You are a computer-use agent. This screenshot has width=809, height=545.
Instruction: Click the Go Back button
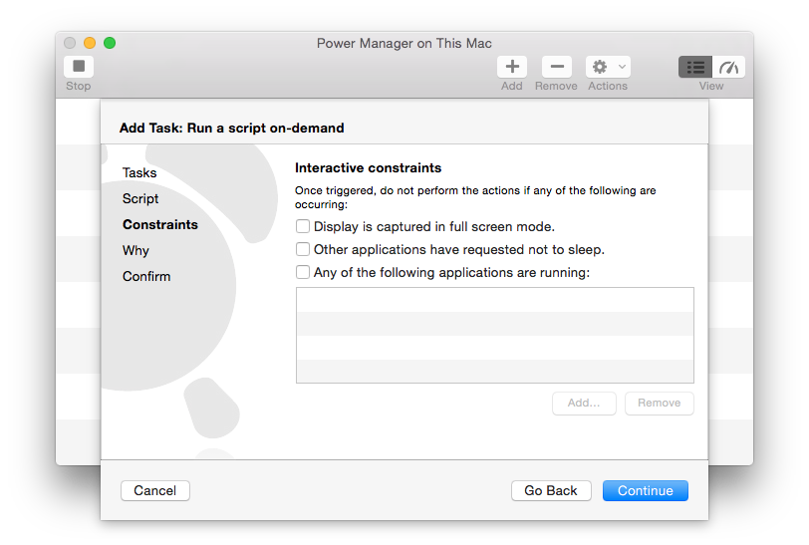click(x=551, y=490)
